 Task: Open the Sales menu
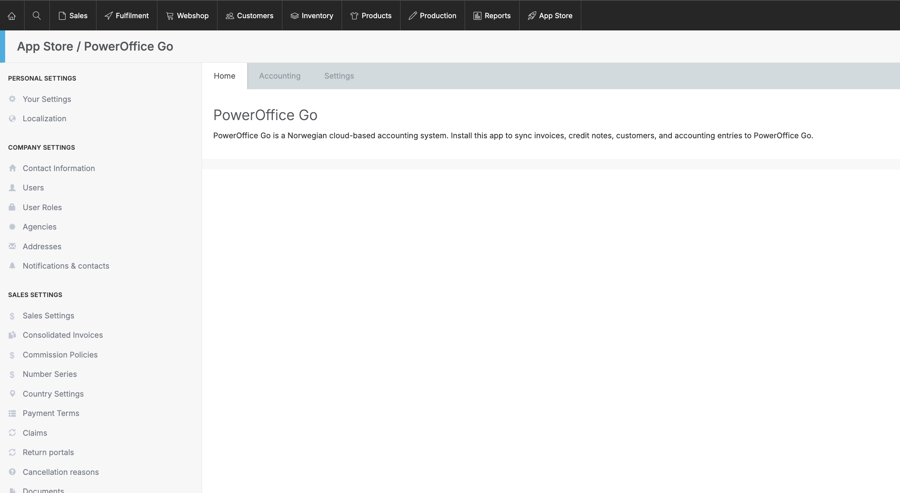pyautogui.click(x=73, y=16)
